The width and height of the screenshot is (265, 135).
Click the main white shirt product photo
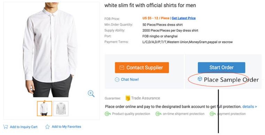point(50,49)
